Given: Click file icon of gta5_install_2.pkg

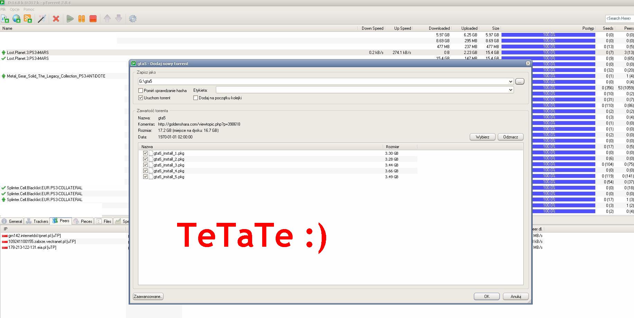Looking at the screenshot, I should (x=151, y=159).
